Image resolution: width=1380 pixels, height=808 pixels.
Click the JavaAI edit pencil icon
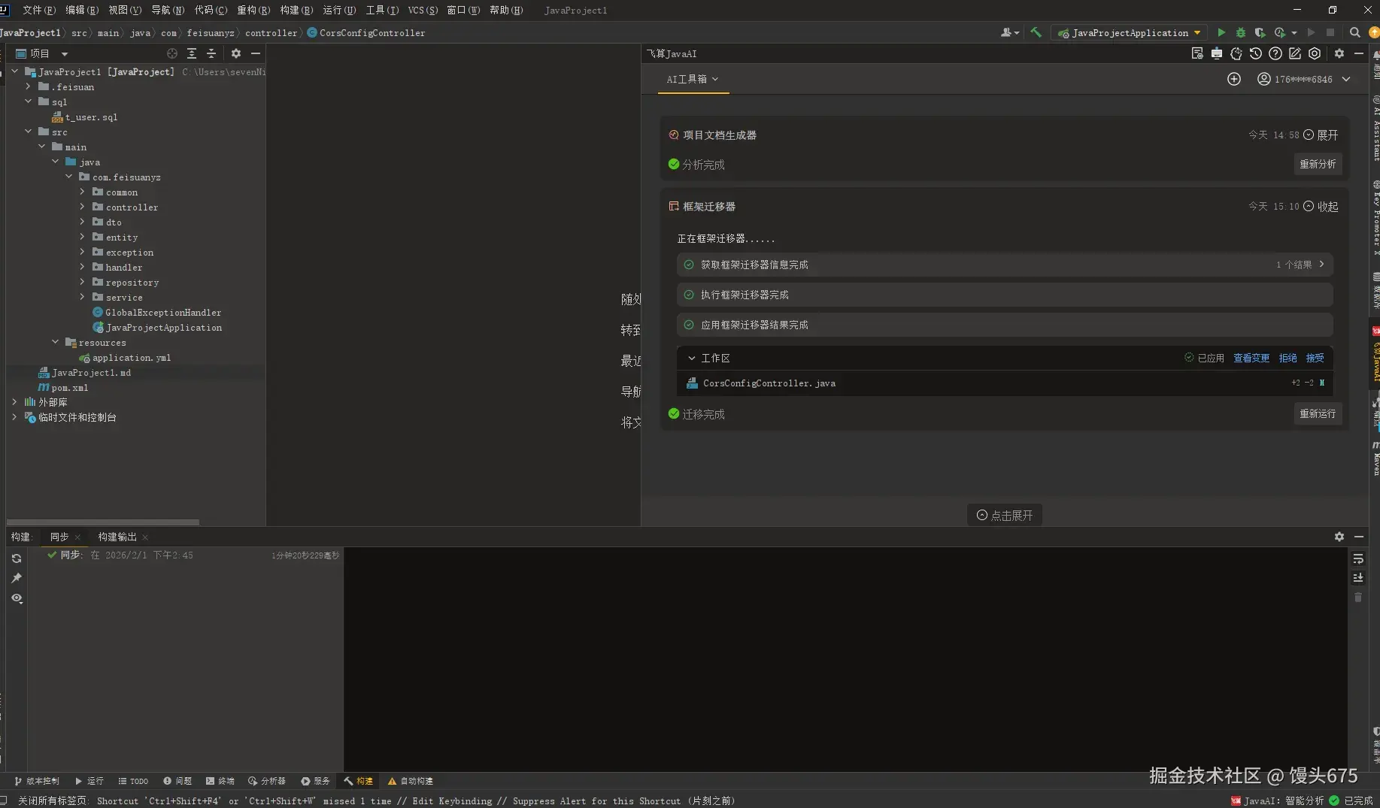[1295, 53]
